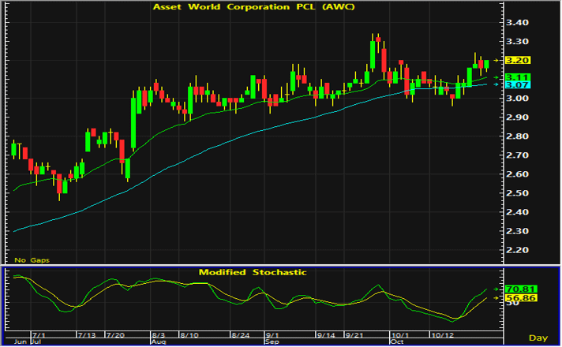Viewport: 562px width, 347px height.
Task: Click the 2.30 price axis label
Action: (517, 231)
